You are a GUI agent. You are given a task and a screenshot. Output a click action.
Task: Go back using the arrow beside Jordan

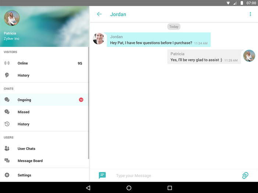pyautogui.click(x=99, y=14)
